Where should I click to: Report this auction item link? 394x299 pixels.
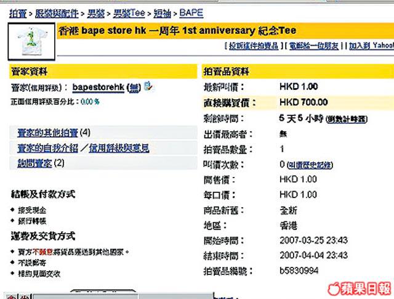click(x=254, y=46)
